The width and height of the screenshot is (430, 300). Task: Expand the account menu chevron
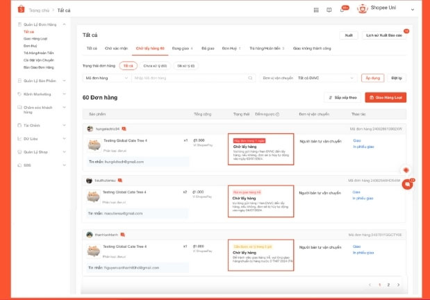click(412, 10)
